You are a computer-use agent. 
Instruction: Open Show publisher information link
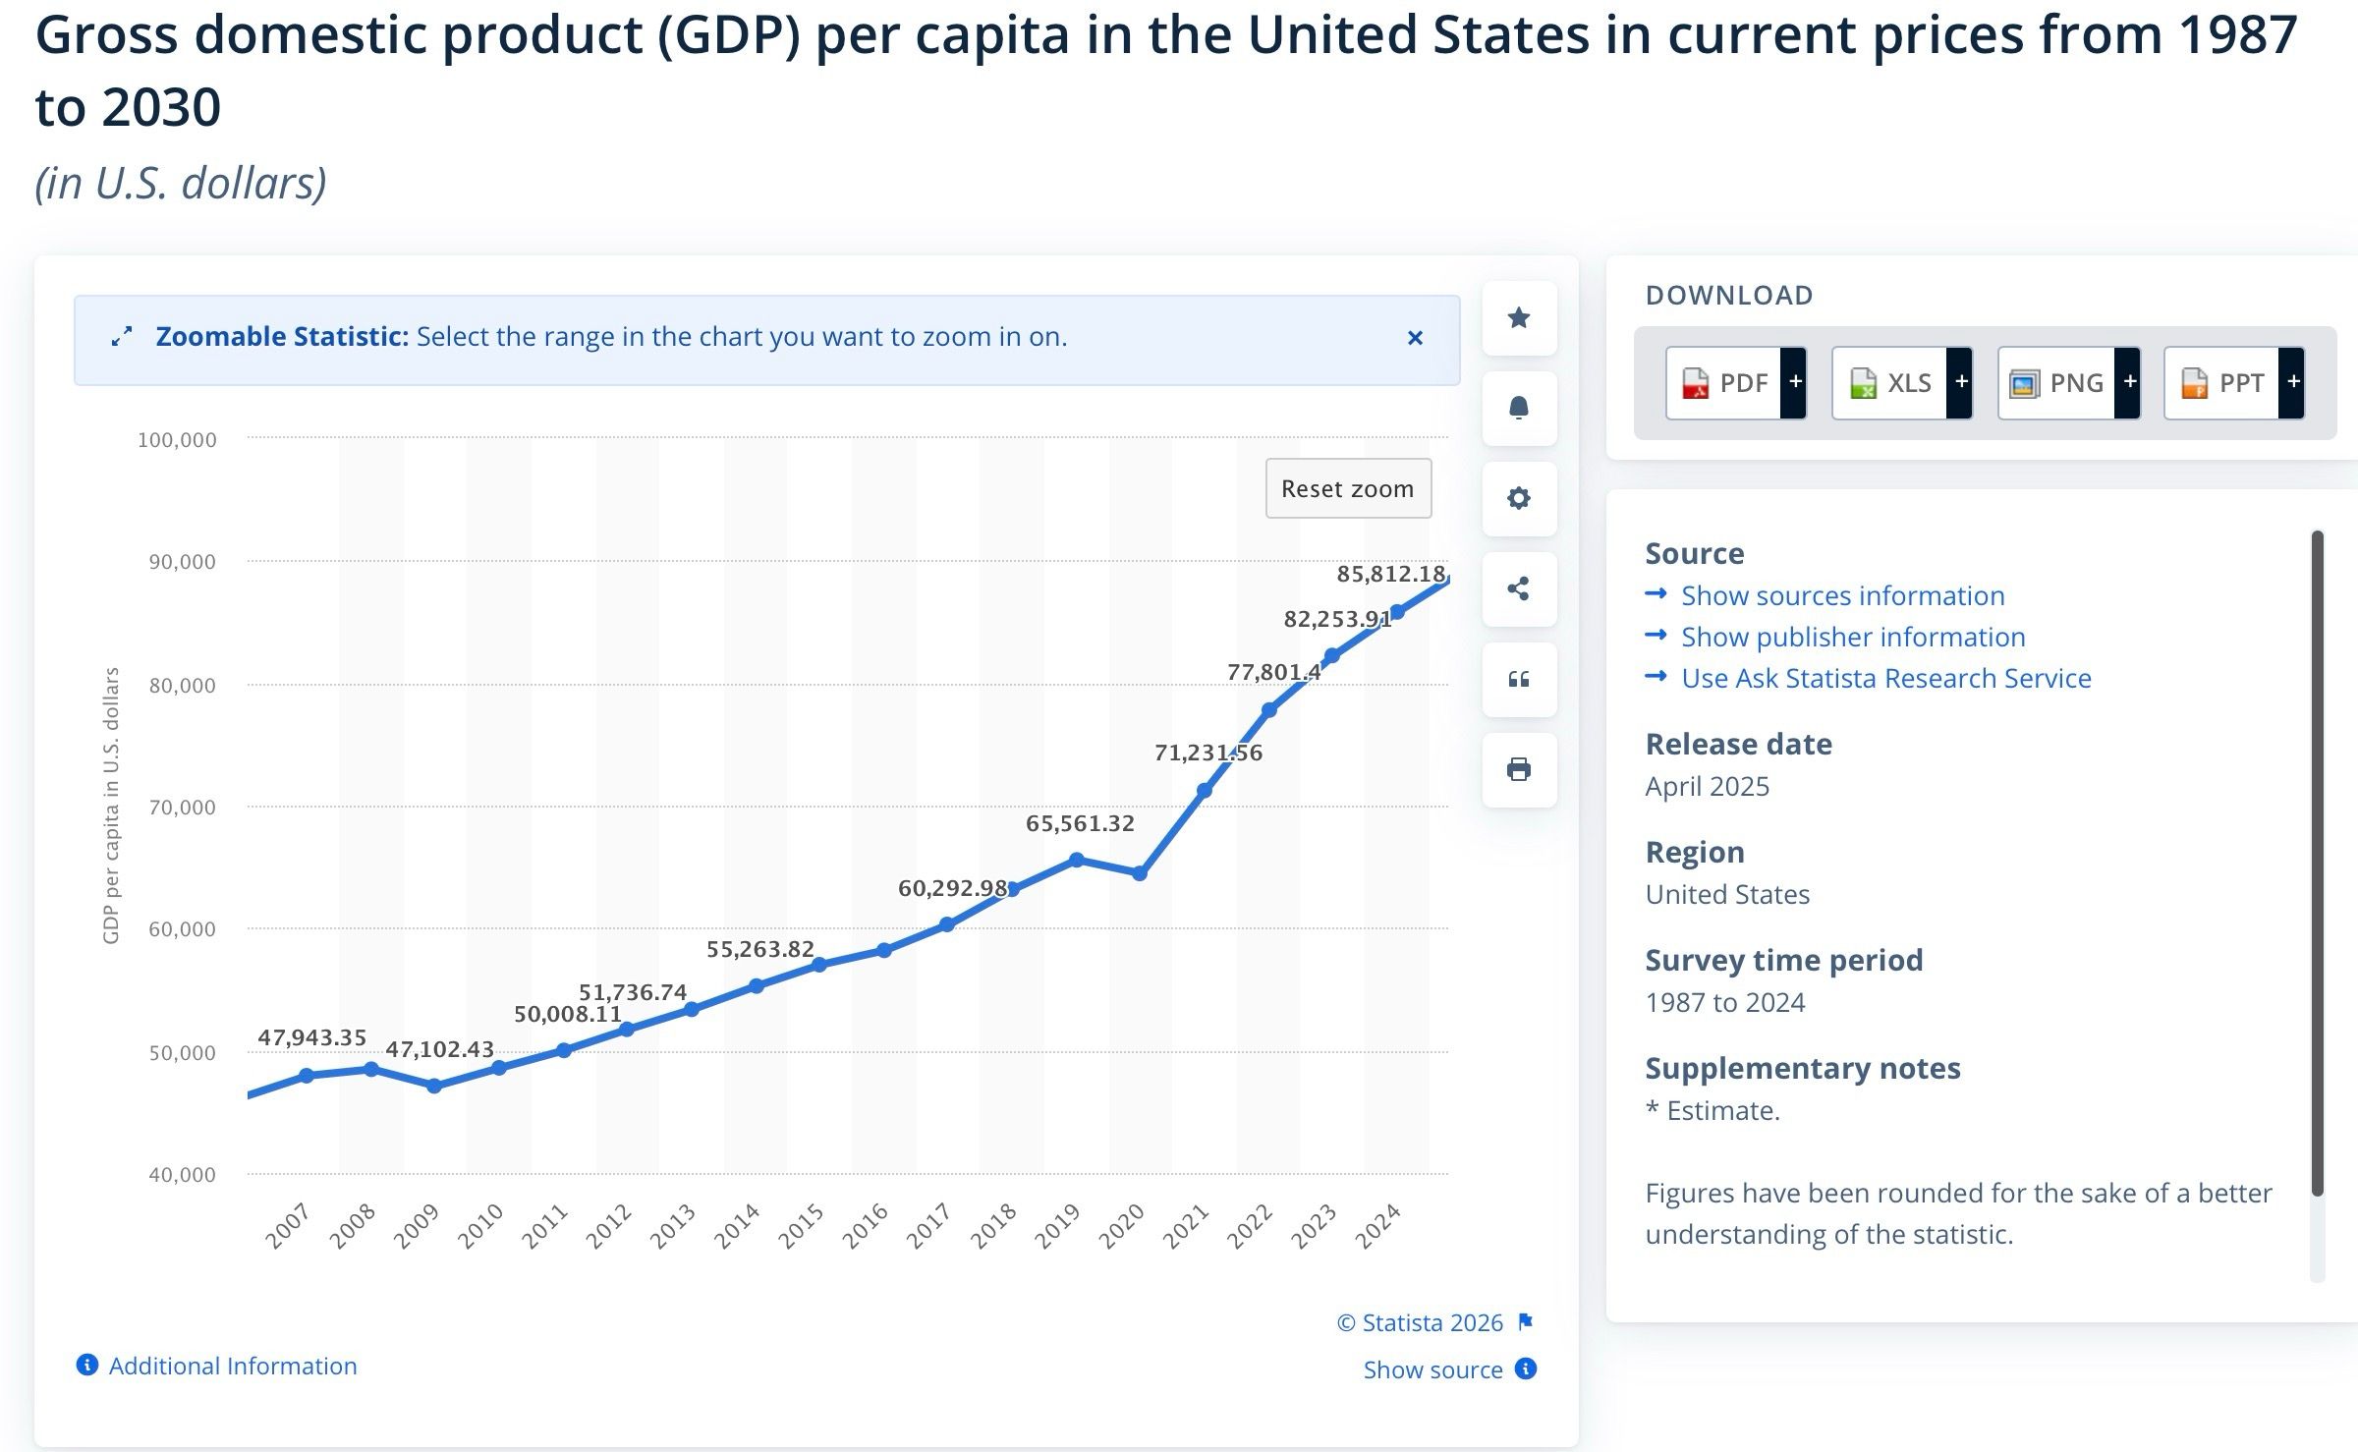coord(1853,637)
